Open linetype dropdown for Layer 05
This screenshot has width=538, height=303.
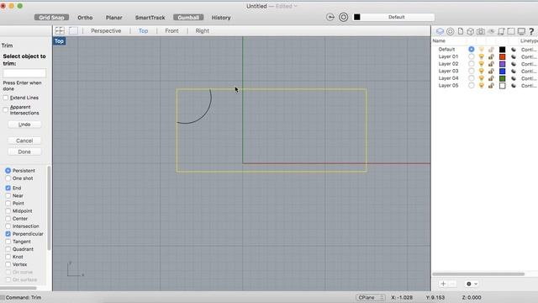pyautogui.click(x=529, y=86)
